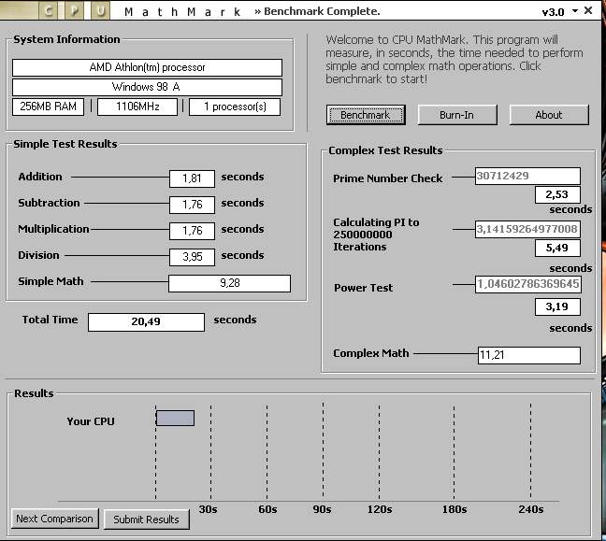Click the v3.0 version label
The width and height of the screenshot is (606, 541).
(553, 12)
